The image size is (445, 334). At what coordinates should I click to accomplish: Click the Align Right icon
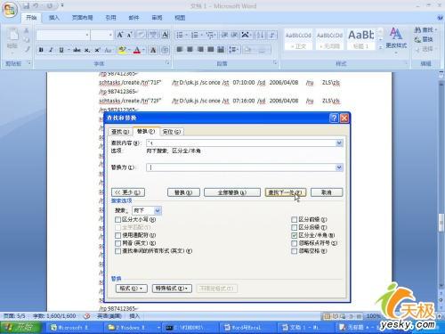[200, 49]
